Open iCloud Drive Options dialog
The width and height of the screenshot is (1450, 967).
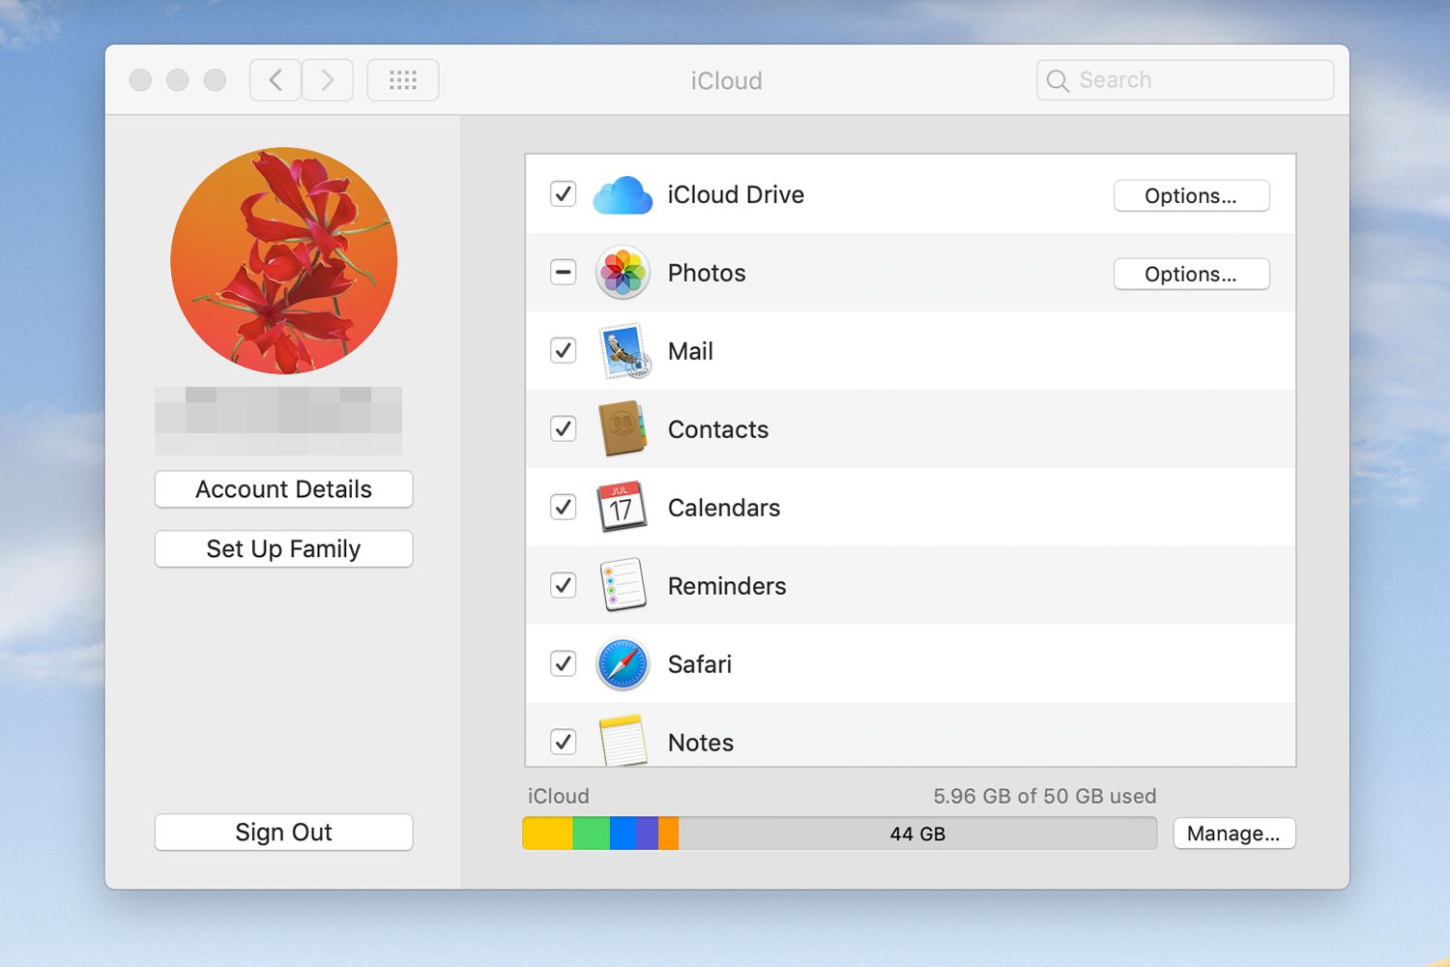pyautogui.click(x=1191, y=195)
